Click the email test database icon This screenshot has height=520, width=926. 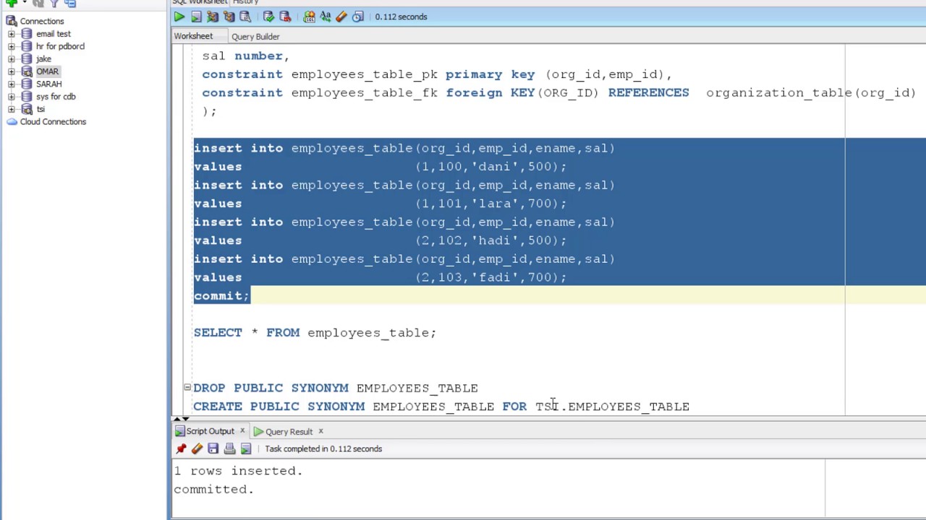(x=27, y=34)
